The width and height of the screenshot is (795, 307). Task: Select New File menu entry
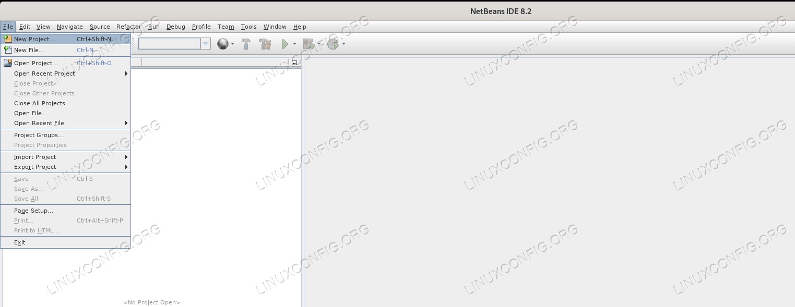[x=65, y=50]
